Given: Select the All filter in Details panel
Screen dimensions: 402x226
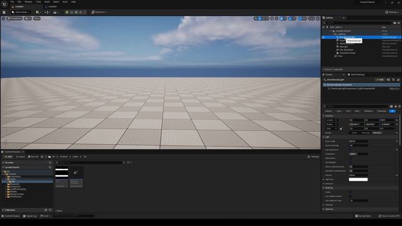Looking at the screenshot, I should (392, 111).
